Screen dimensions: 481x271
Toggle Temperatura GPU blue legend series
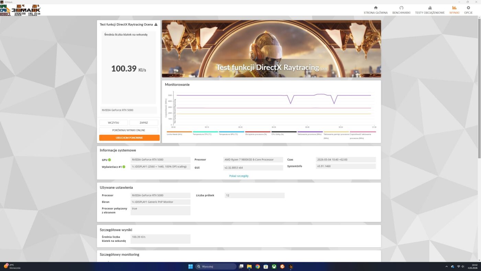point(232,132)
